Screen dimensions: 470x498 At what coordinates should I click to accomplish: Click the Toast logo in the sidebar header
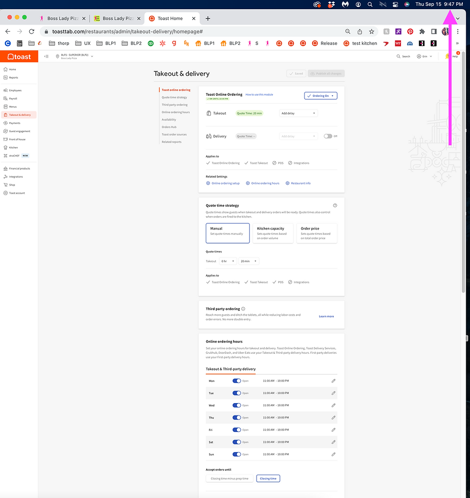(19, 57)
